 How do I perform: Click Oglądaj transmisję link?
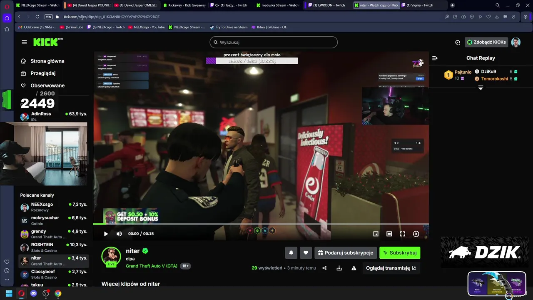391,268
